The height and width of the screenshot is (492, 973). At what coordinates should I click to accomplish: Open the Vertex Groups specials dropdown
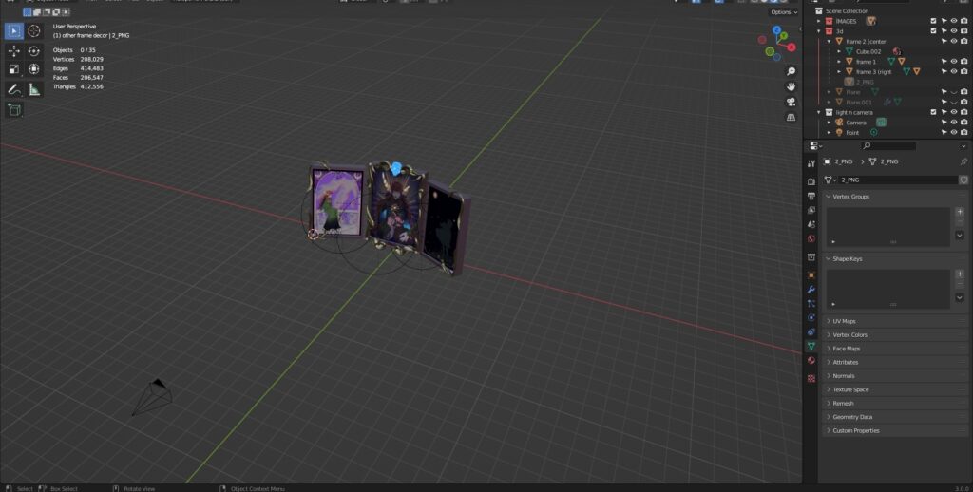(960, 236)
